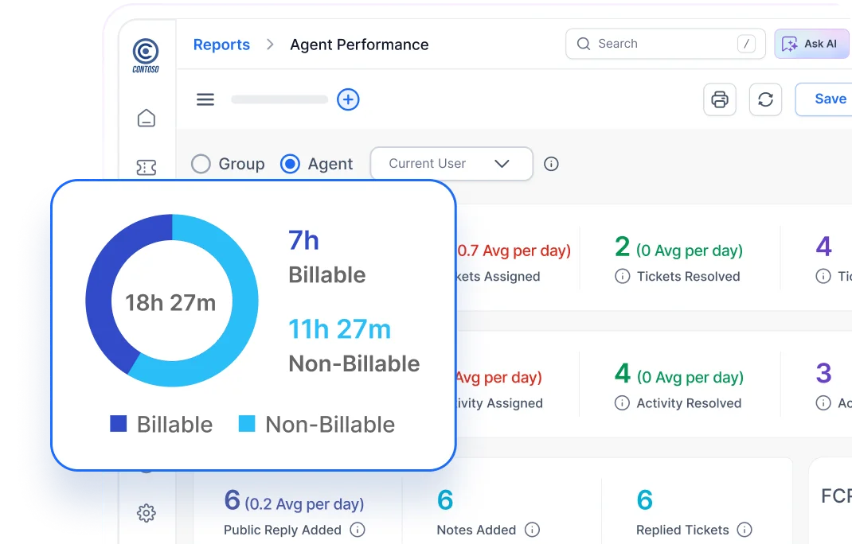Open the Ask AI assistant

[811, 44]
